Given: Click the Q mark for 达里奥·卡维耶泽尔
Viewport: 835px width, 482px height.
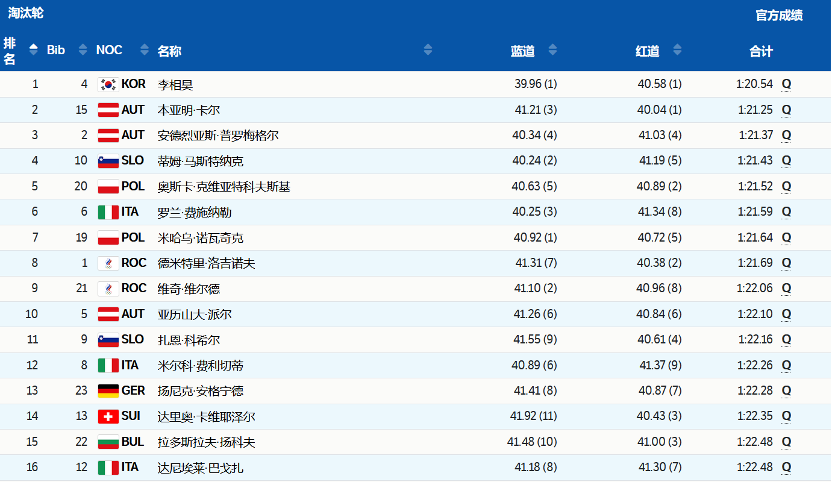Looking at the screenshot, I should click(786, 416).
